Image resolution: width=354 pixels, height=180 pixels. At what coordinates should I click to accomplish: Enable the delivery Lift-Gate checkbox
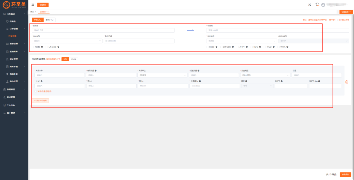coord(221,47)
